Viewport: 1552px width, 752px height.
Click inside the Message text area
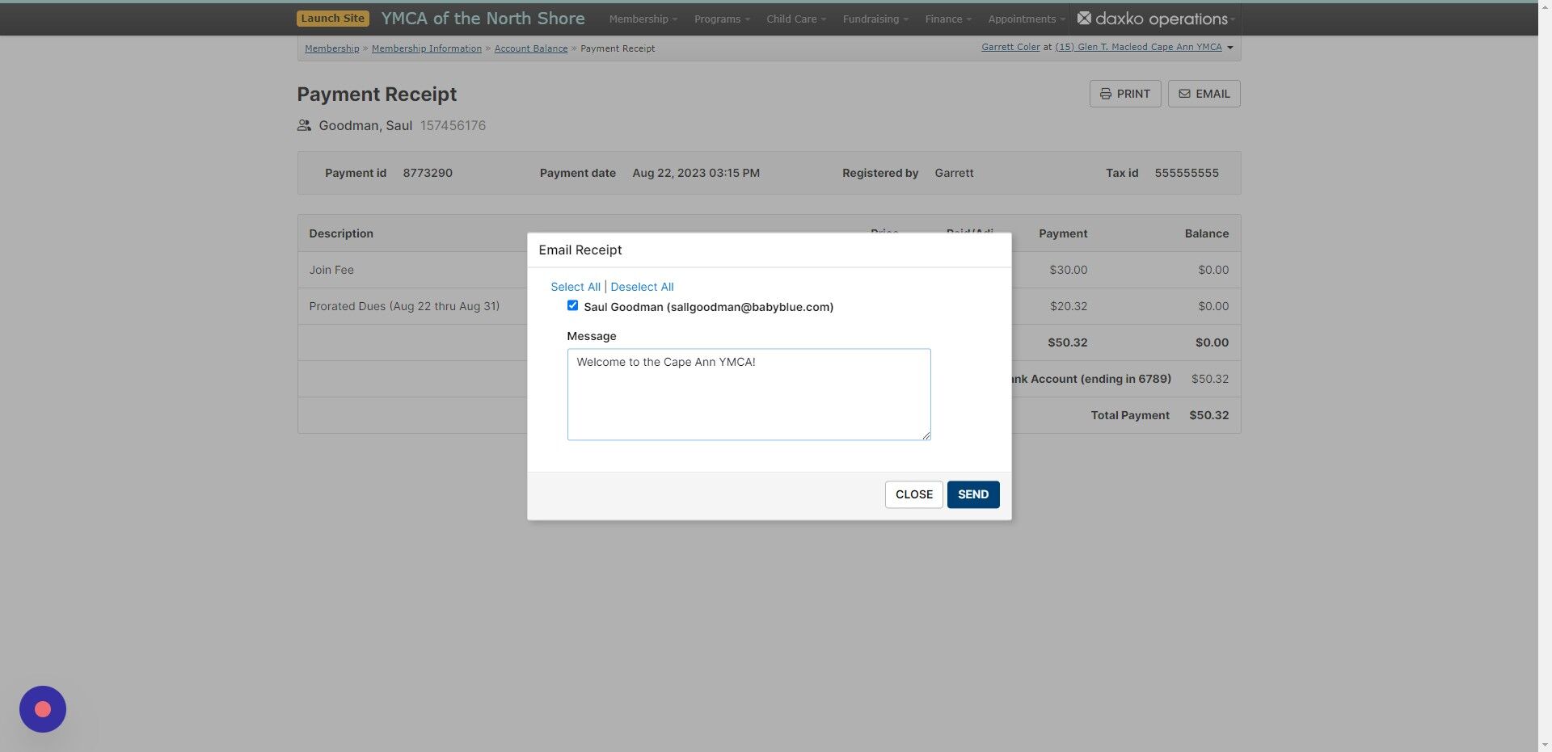tap(749, 394)
